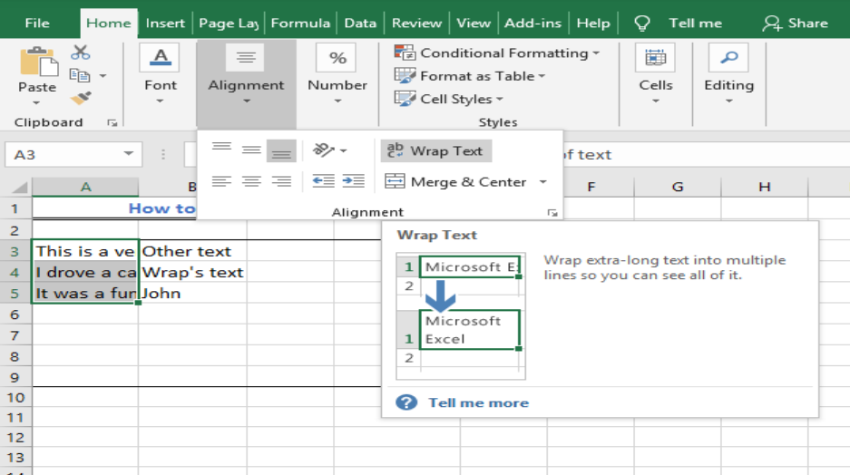
Task: Open Alignment dialog launcher arrow
Action: pos(552,213)
